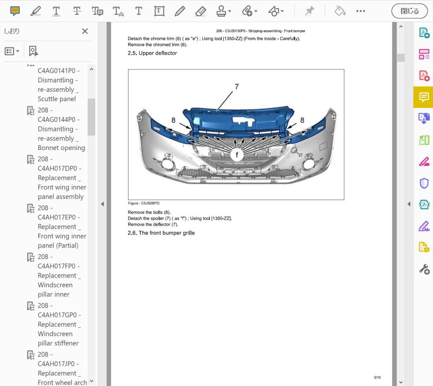Click the 閉じる button

(x=410, y=11)
